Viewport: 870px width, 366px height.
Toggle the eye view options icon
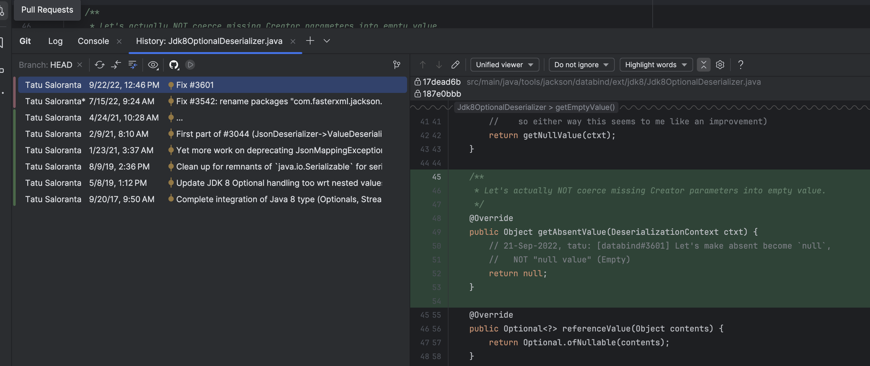point(153,65)
